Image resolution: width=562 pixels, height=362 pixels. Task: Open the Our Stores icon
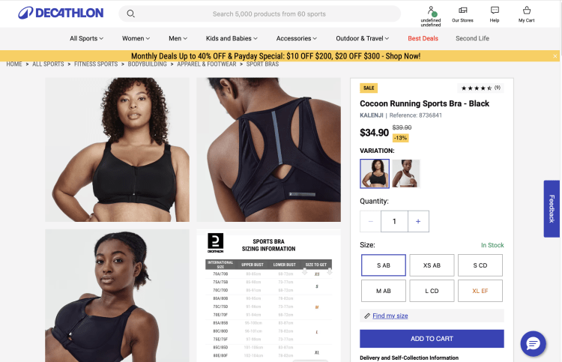(463, 10)
